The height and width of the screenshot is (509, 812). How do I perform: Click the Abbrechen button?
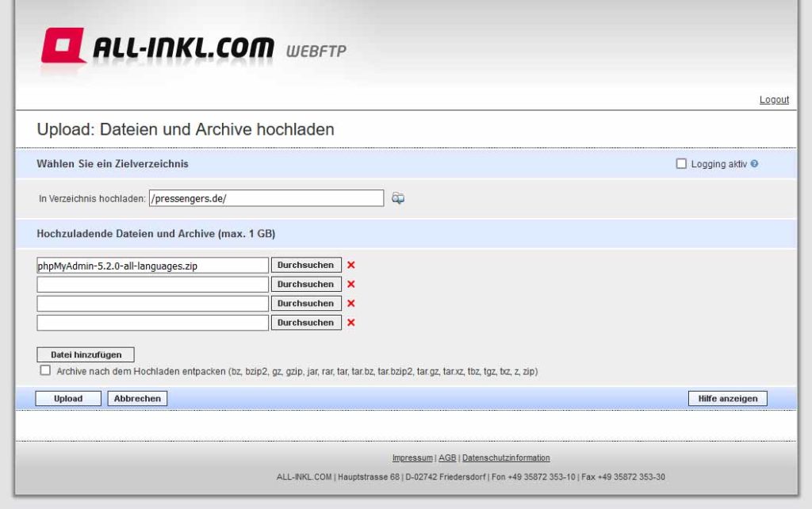pos(137,399)
